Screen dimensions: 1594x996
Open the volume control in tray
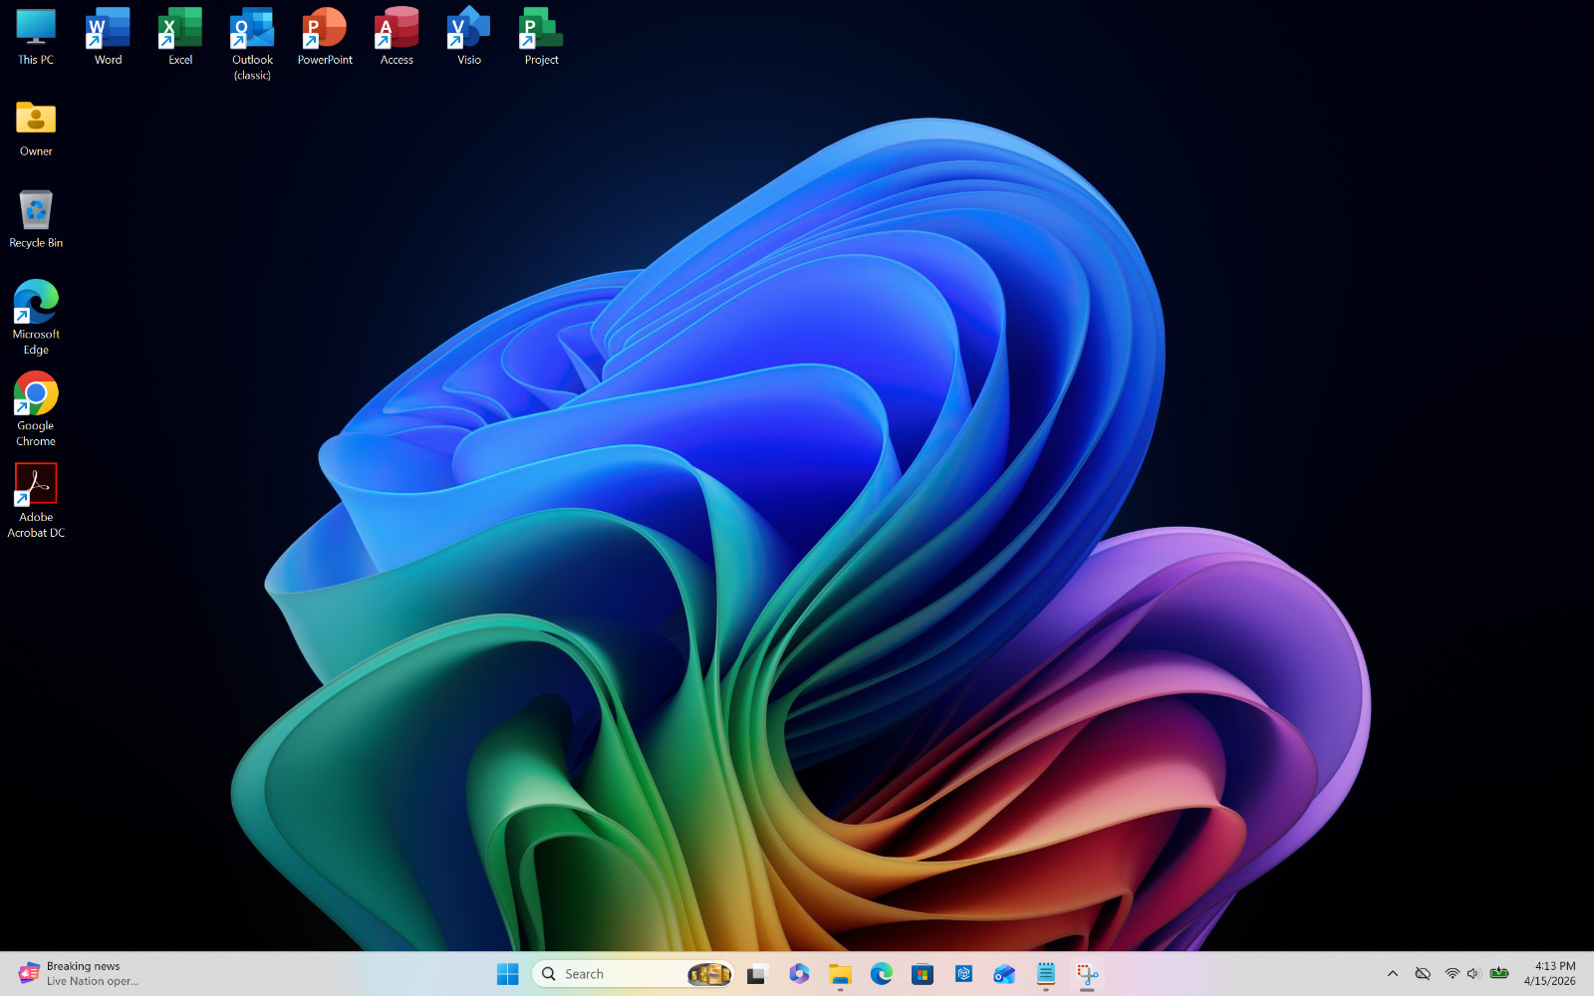tap(1473, 974)
